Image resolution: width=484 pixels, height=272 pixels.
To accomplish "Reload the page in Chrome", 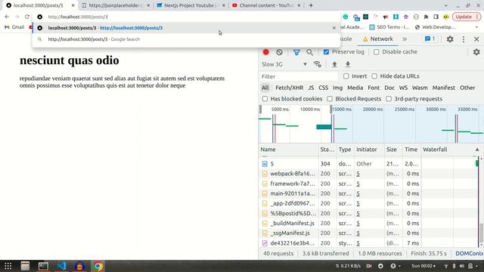I will click(x=27, y=17).
